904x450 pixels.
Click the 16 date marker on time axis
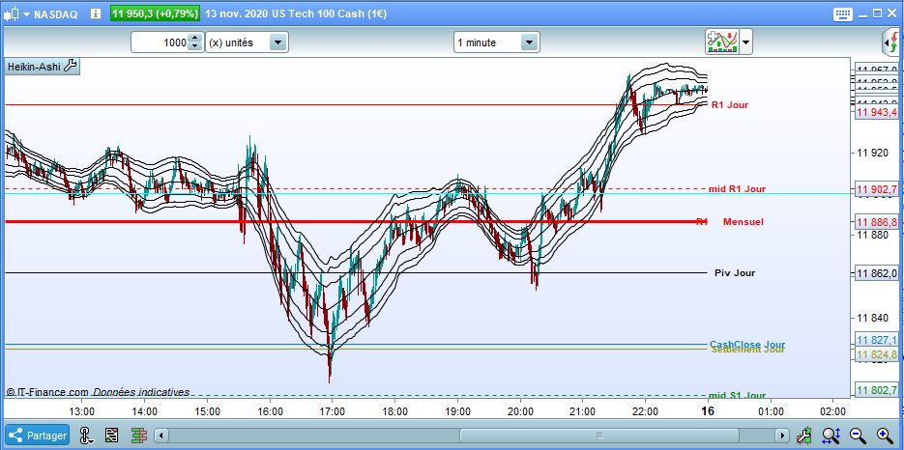point(708,411)
